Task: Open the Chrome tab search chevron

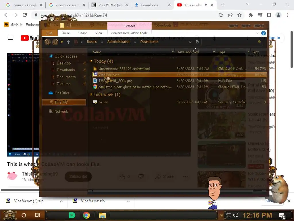Action: point(248,4)
